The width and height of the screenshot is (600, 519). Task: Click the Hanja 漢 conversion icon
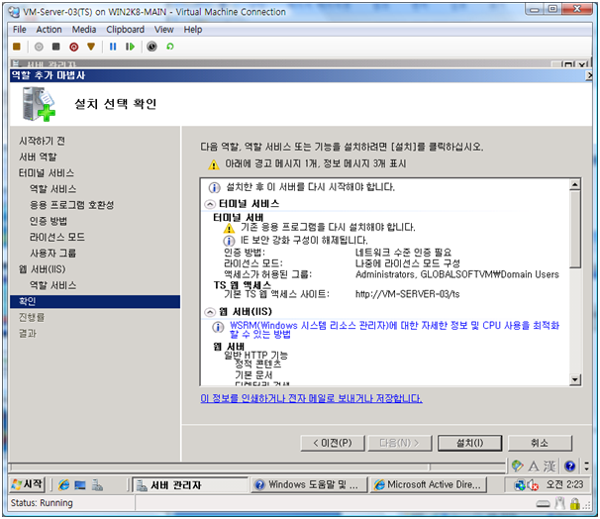pos(550,467)
